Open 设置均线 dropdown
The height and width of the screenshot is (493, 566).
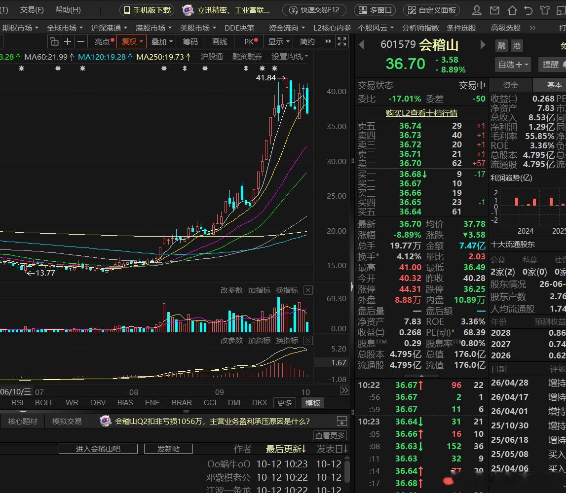click(x=290, y=57)
